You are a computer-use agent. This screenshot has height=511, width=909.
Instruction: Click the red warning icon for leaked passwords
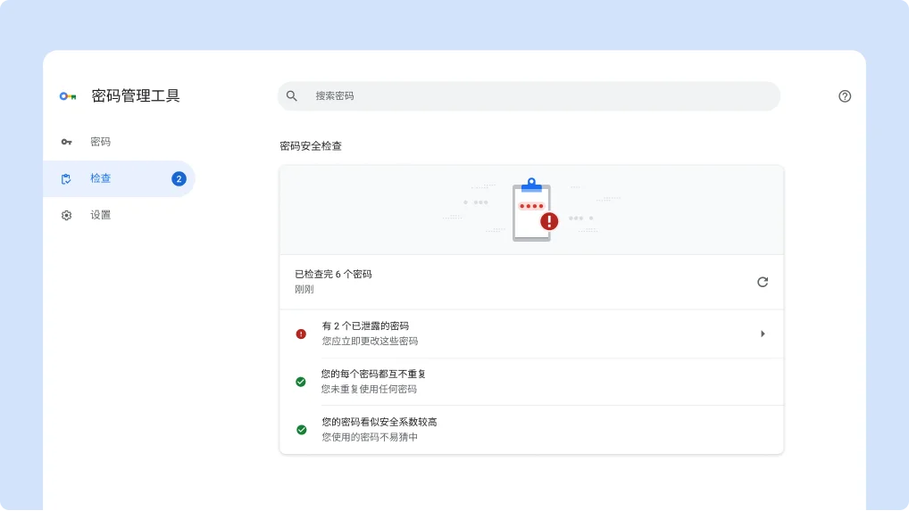[301, 334]
